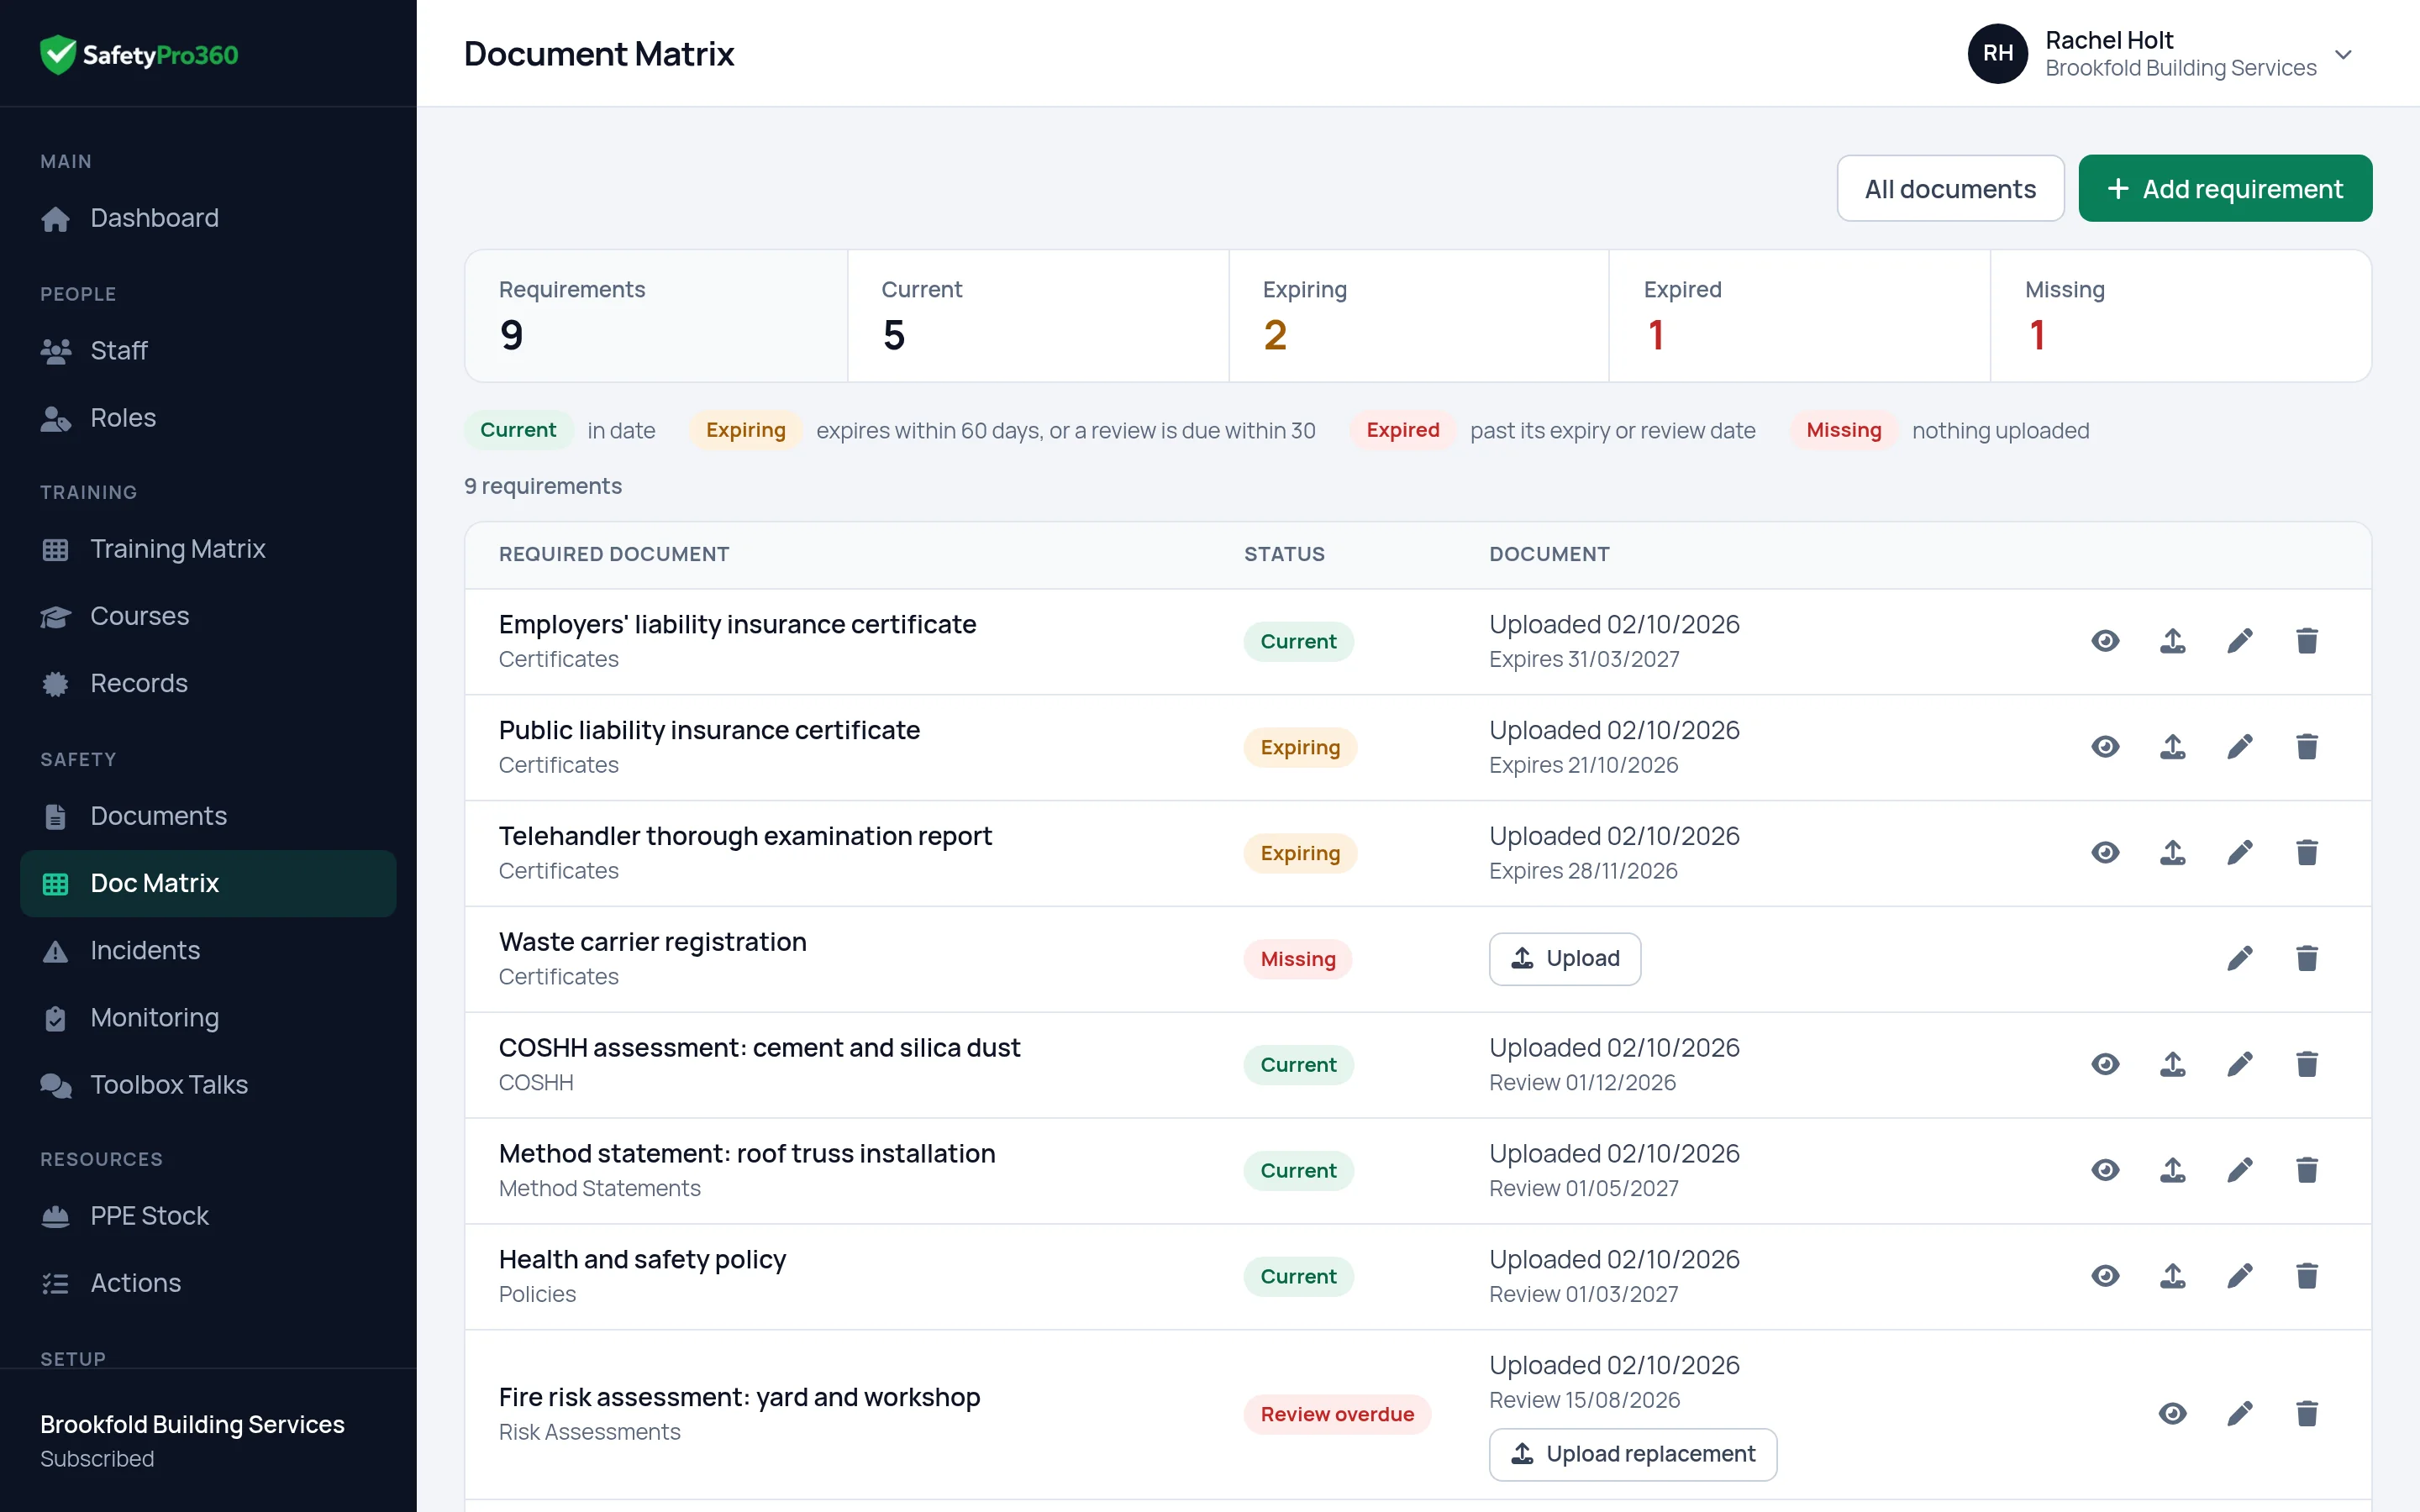This screenshot has width=2420, height=1512.
Task: Open PPE Stock
Action: click(208, 1216)
